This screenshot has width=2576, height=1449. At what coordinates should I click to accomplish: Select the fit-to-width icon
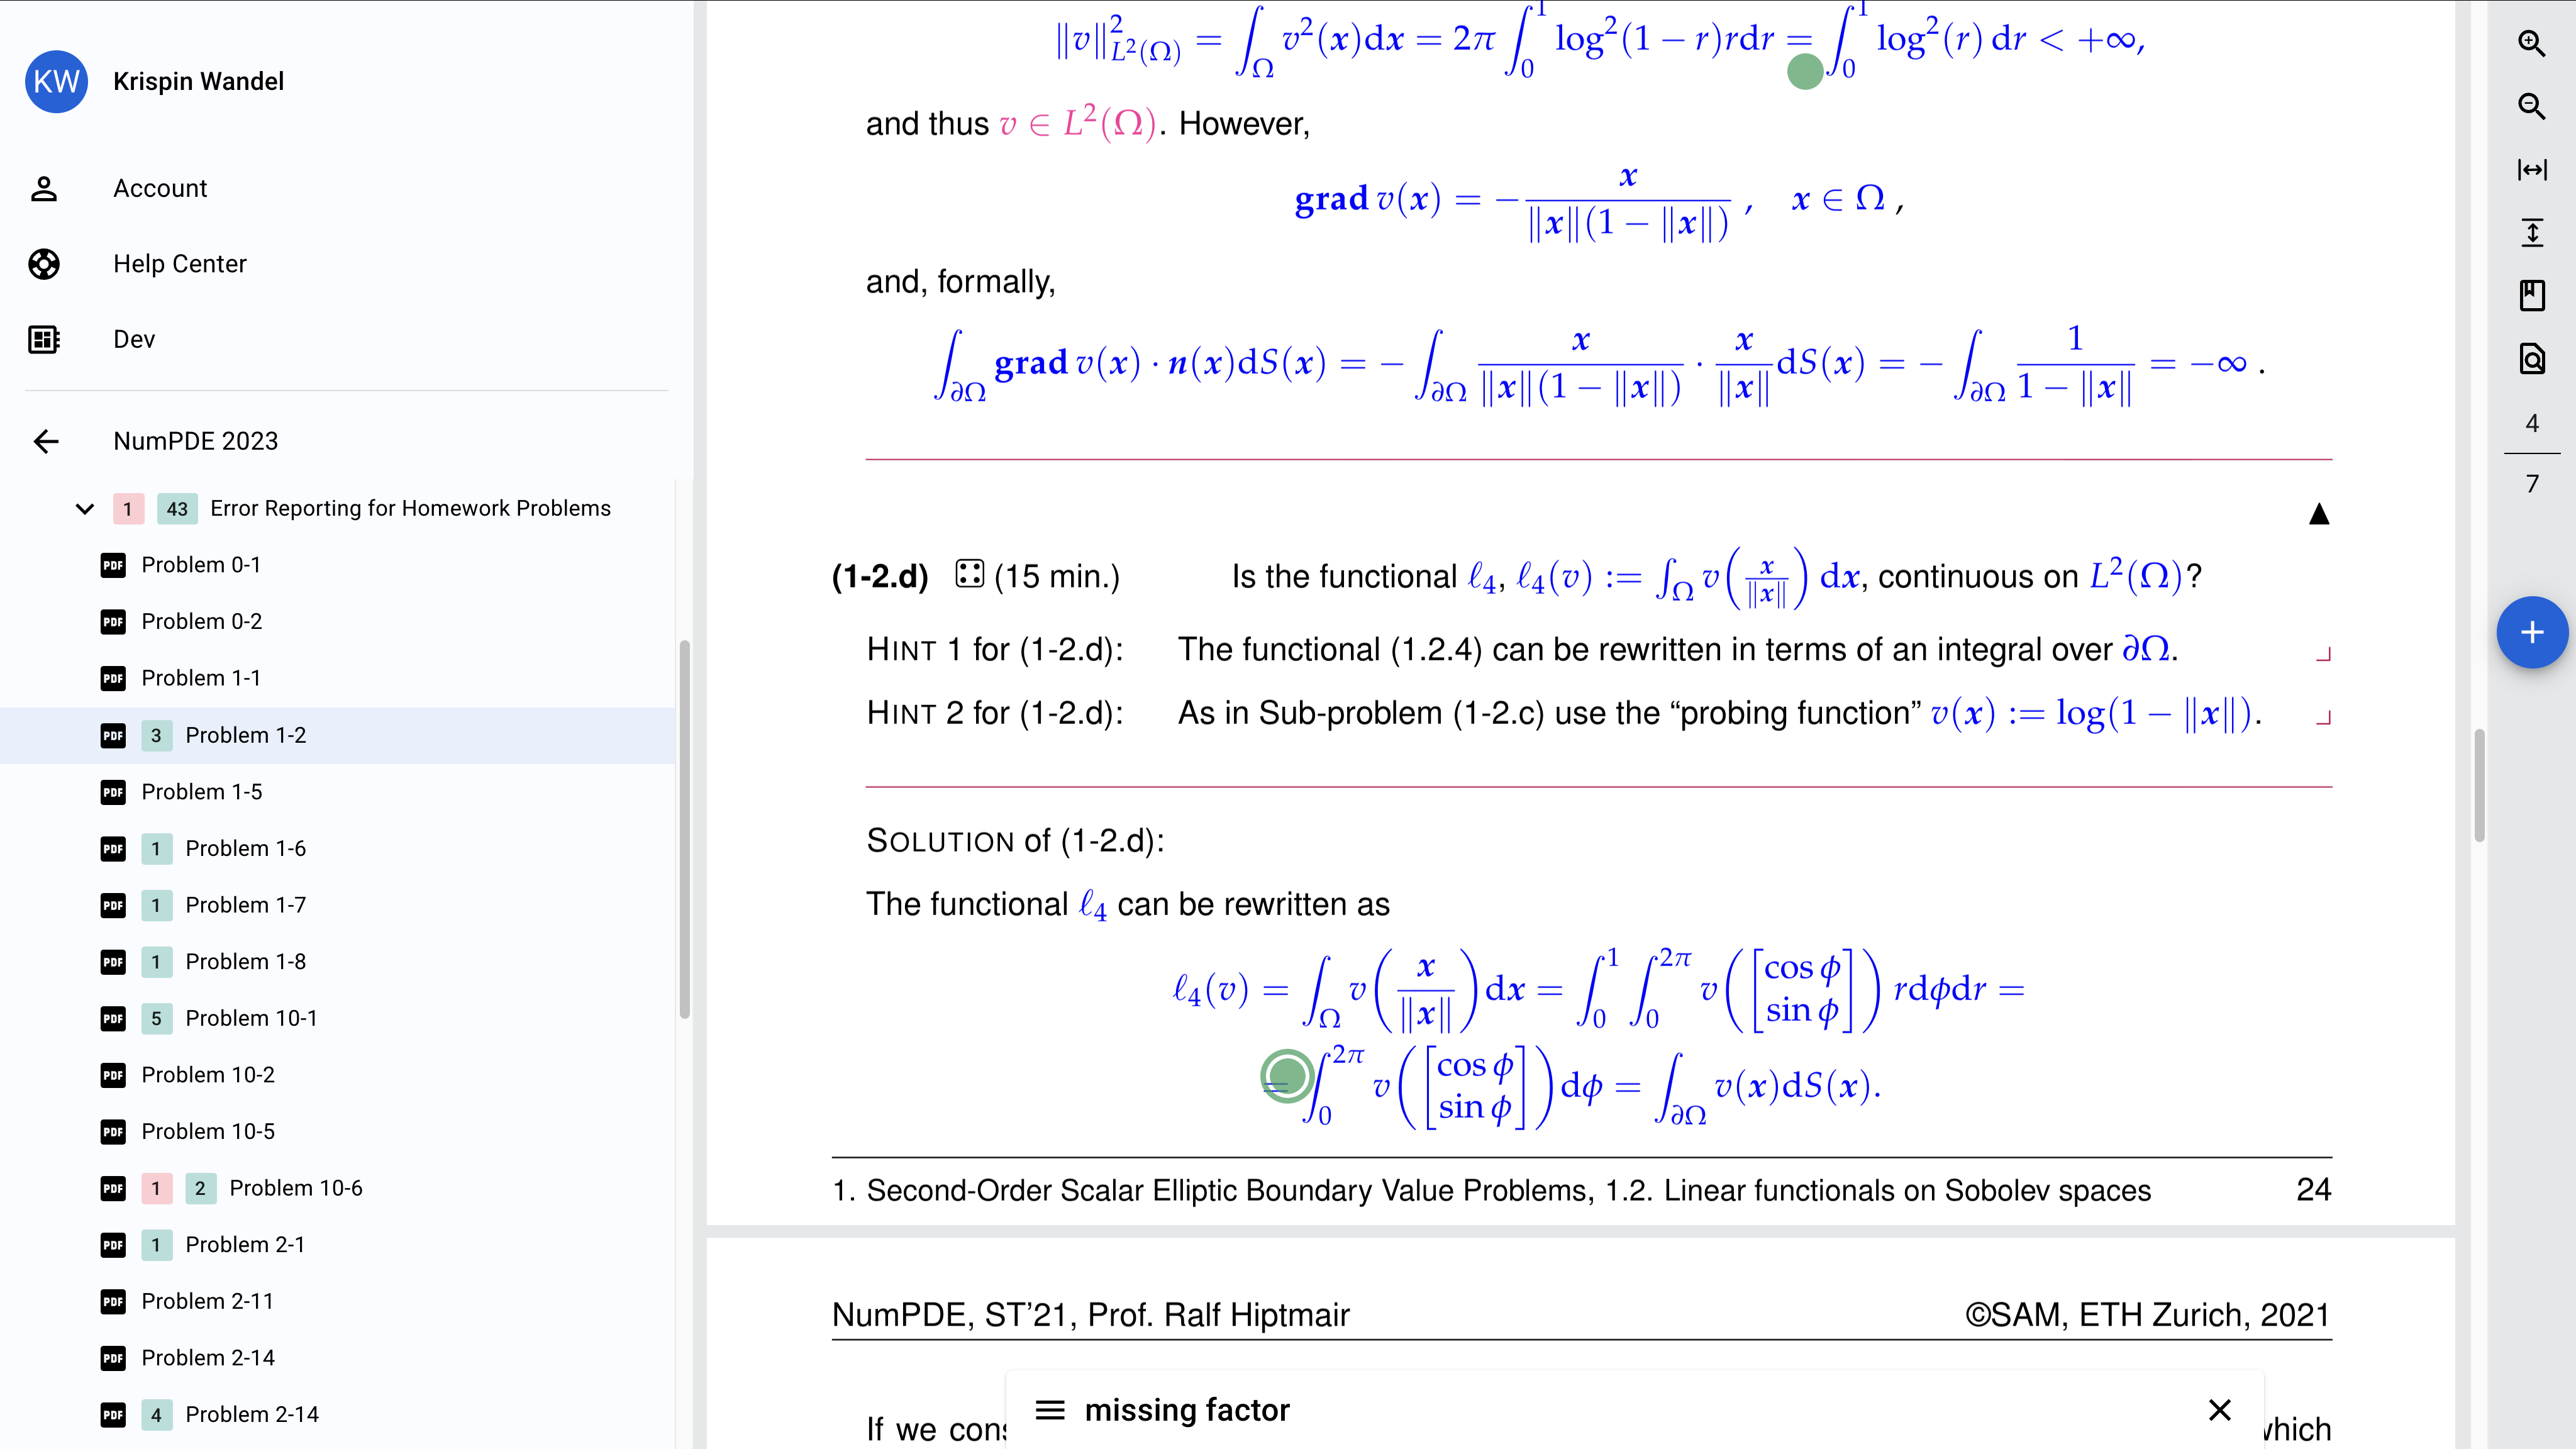pos(2532,170)
